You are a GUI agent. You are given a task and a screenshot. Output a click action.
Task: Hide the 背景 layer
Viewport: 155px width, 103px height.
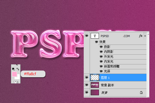click(x=87, y=92)
